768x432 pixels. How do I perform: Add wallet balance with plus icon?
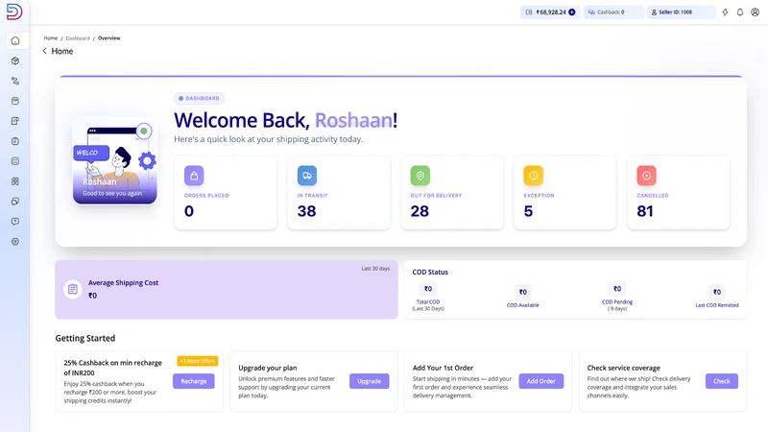pos(571,12)
